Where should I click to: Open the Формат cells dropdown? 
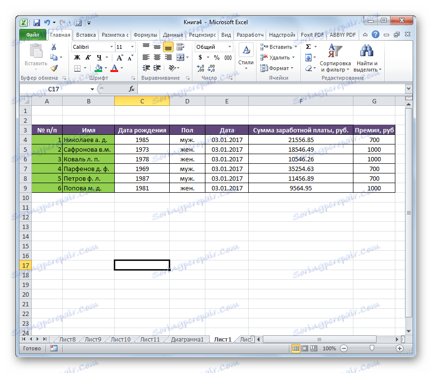click(277, 68)
